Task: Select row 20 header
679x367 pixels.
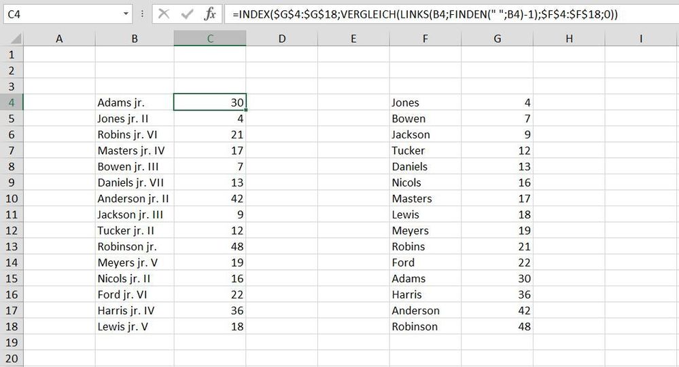Action: (12, 358)
